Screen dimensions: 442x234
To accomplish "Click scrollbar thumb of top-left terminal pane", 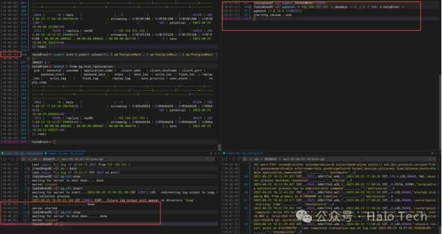I will tap(219, 147).
